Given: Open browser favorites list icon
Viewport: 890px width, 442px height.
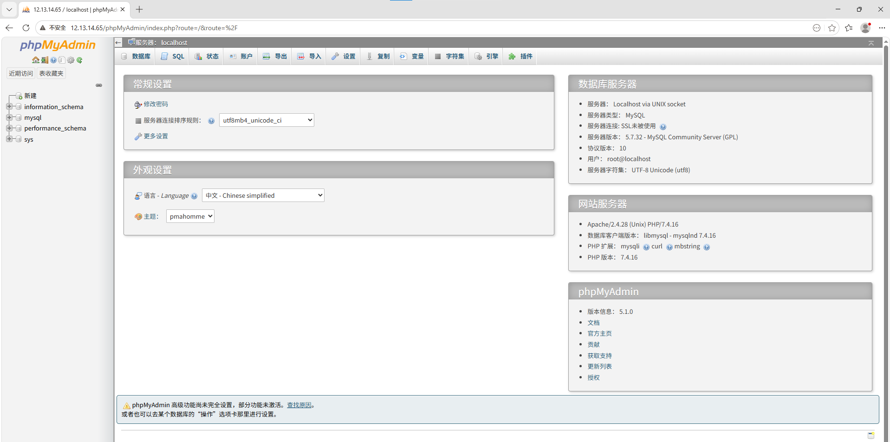Looking at the screenshot, I should (x=849, y=28).
